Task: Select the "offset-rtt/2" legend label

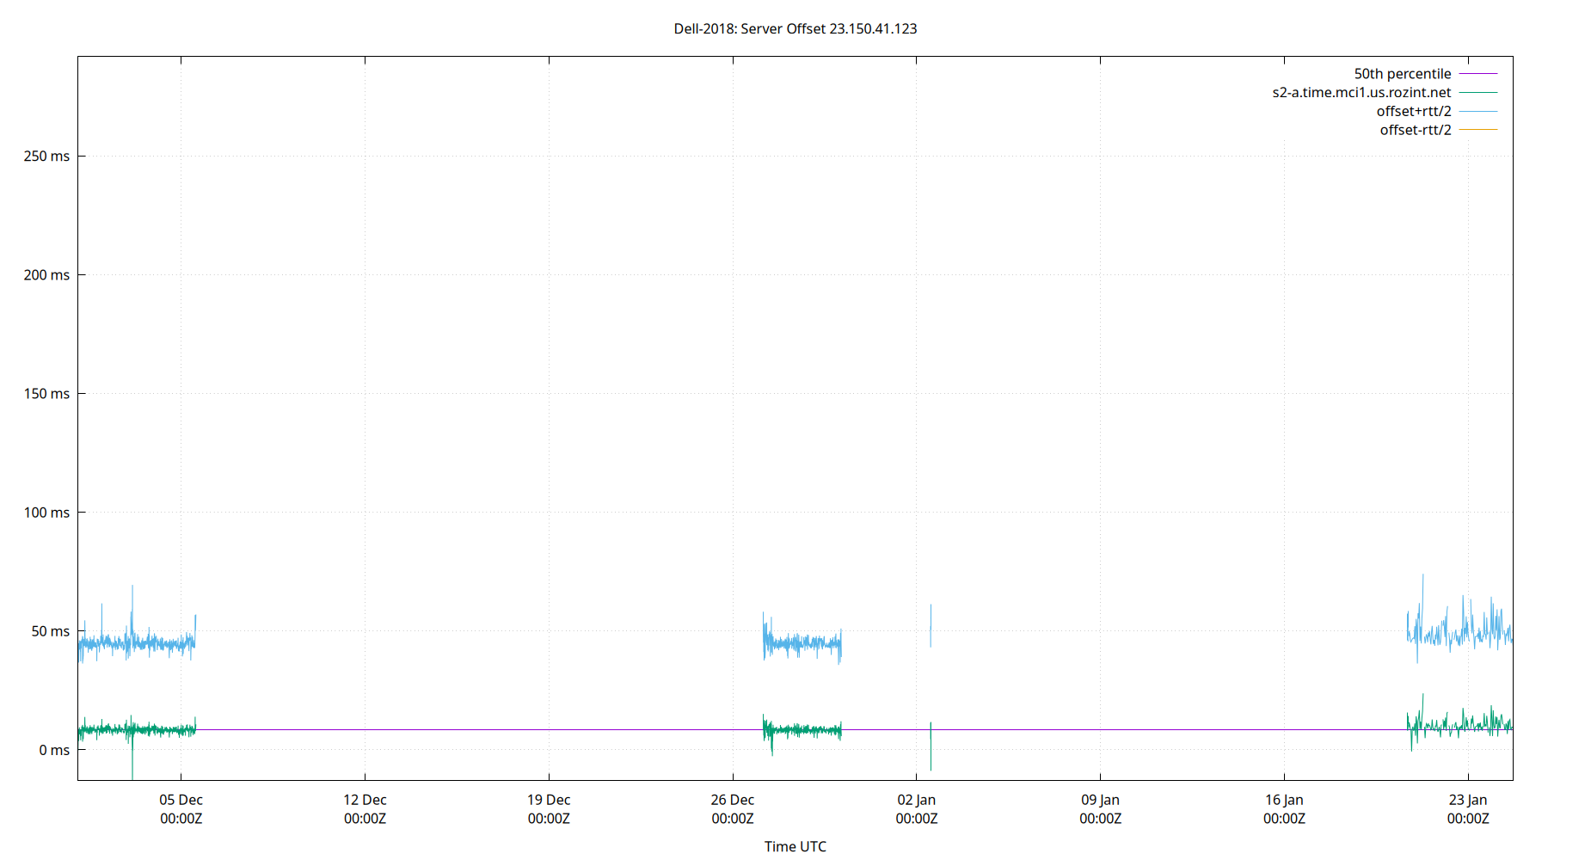Action: tap(1415, 131)
